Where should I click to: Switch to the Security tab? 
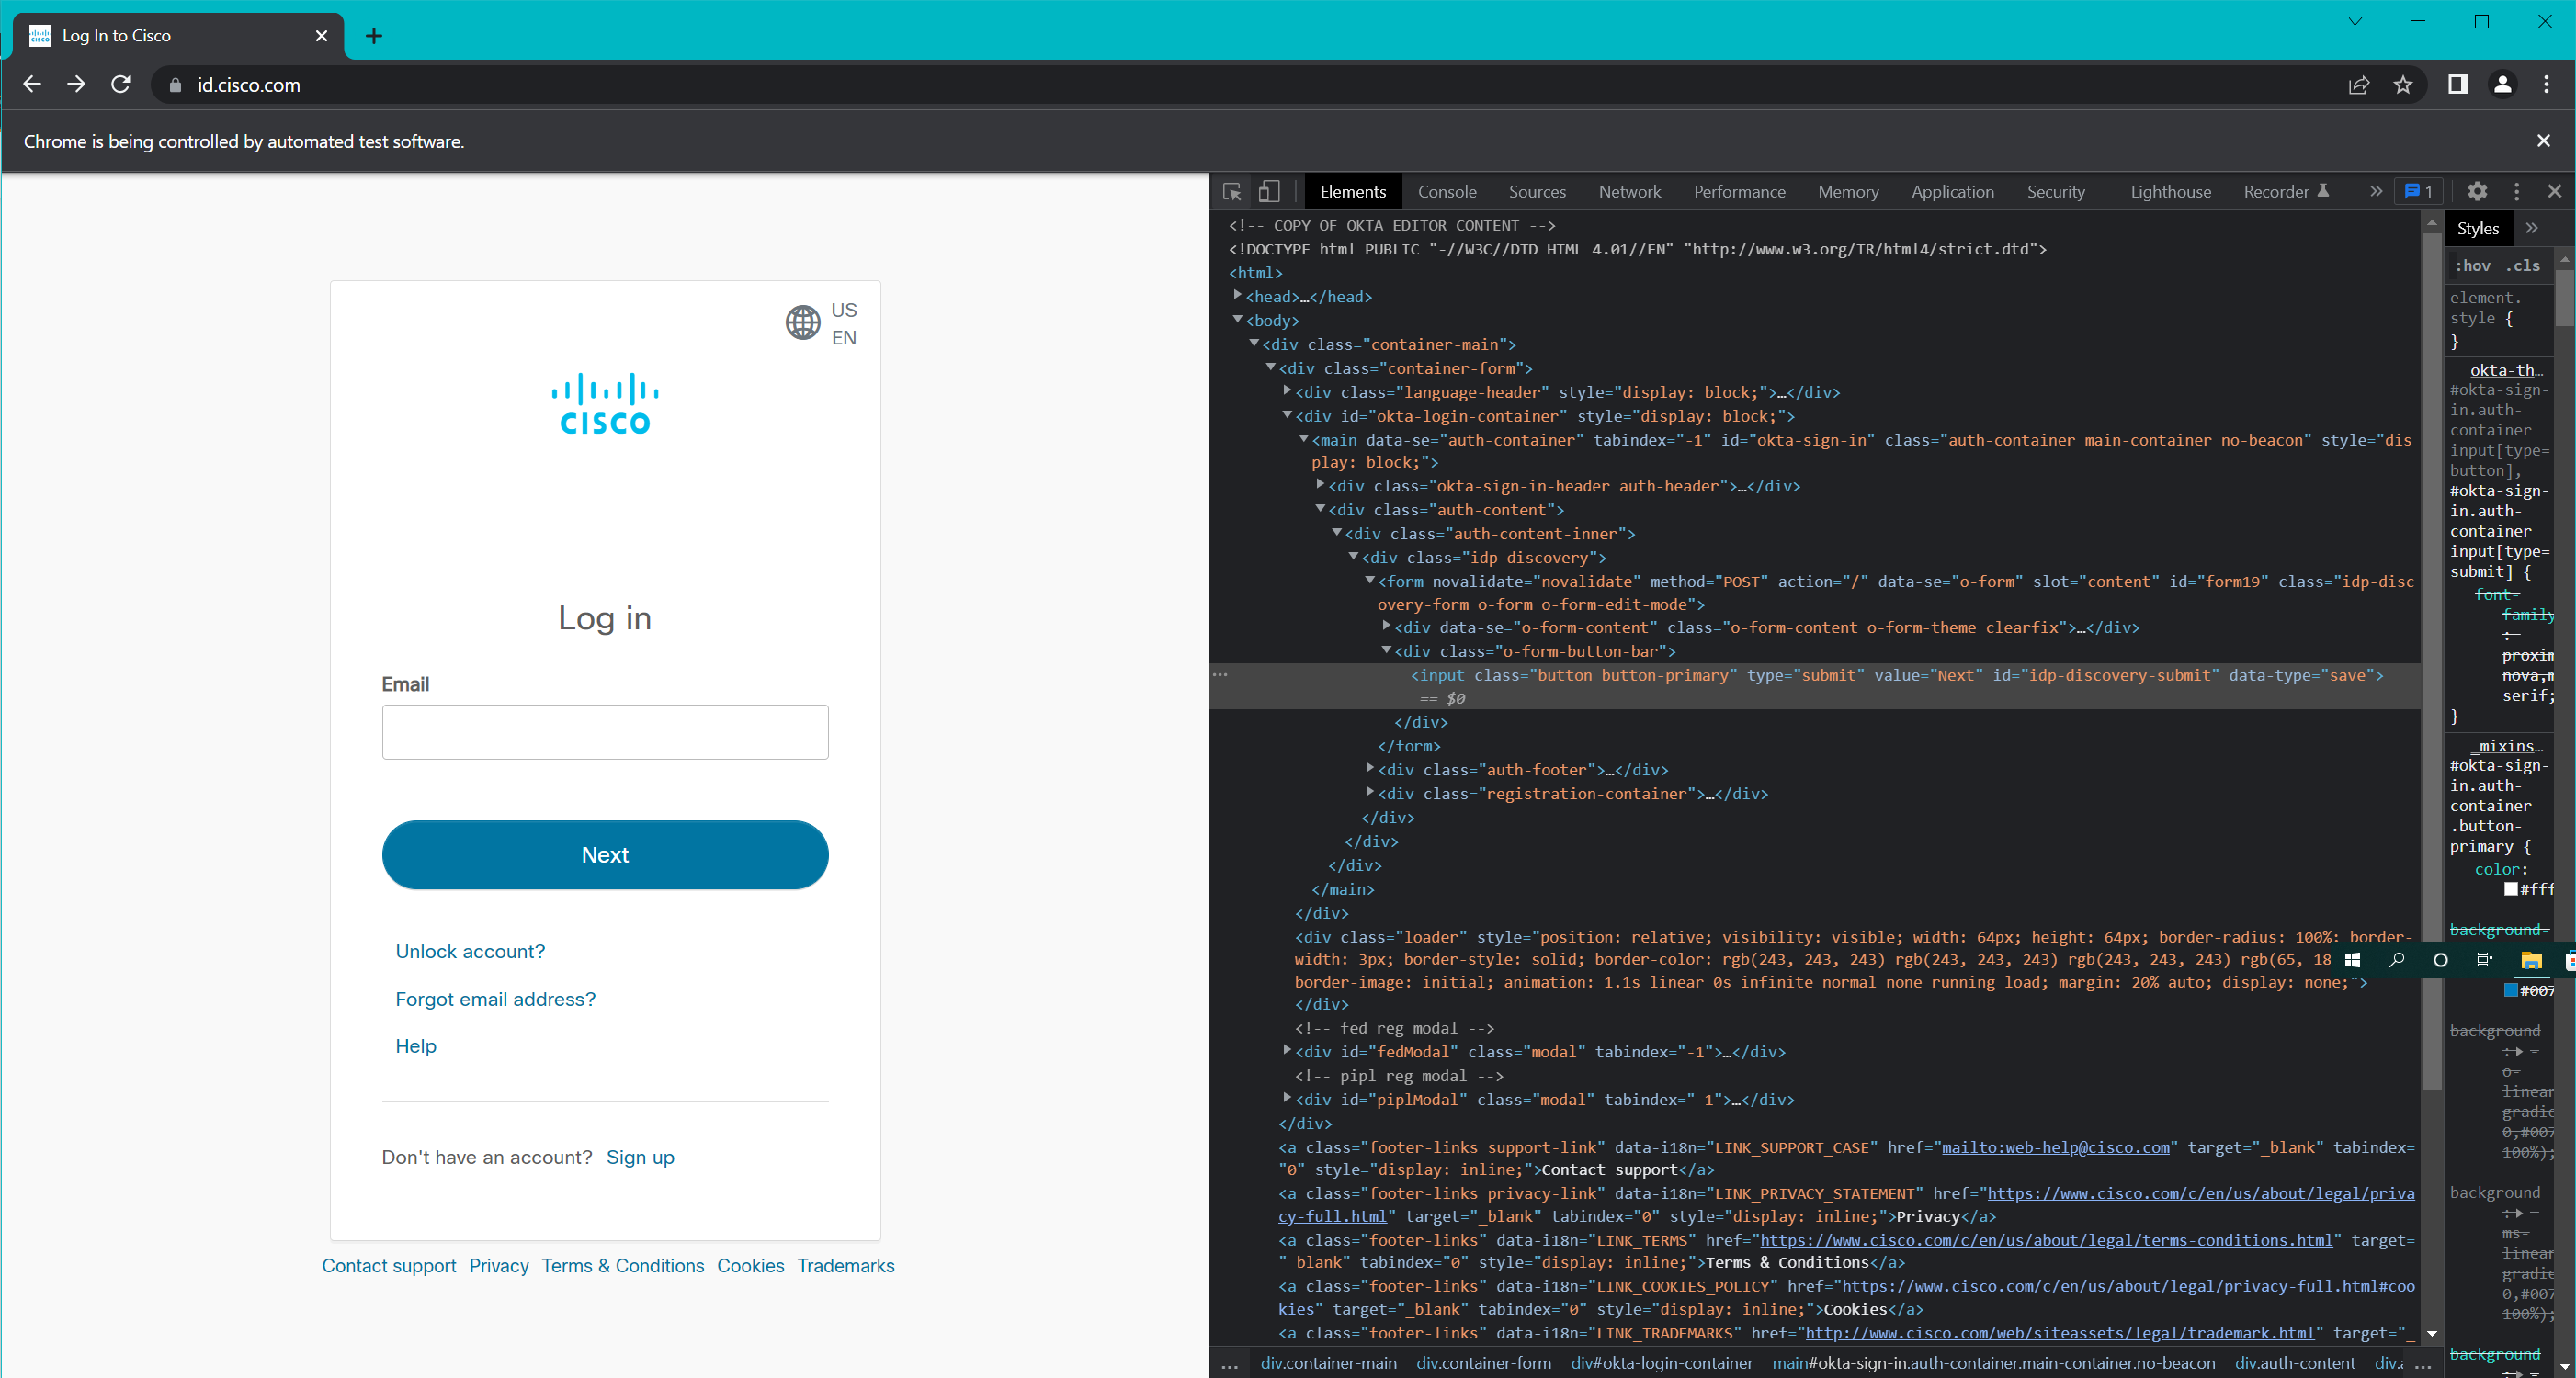click(x=2056, y=192)
